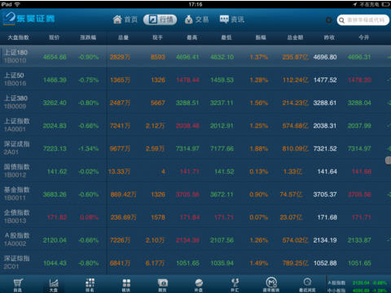
Task: Select the 上证指数 index row
Action: pos(195,125)
